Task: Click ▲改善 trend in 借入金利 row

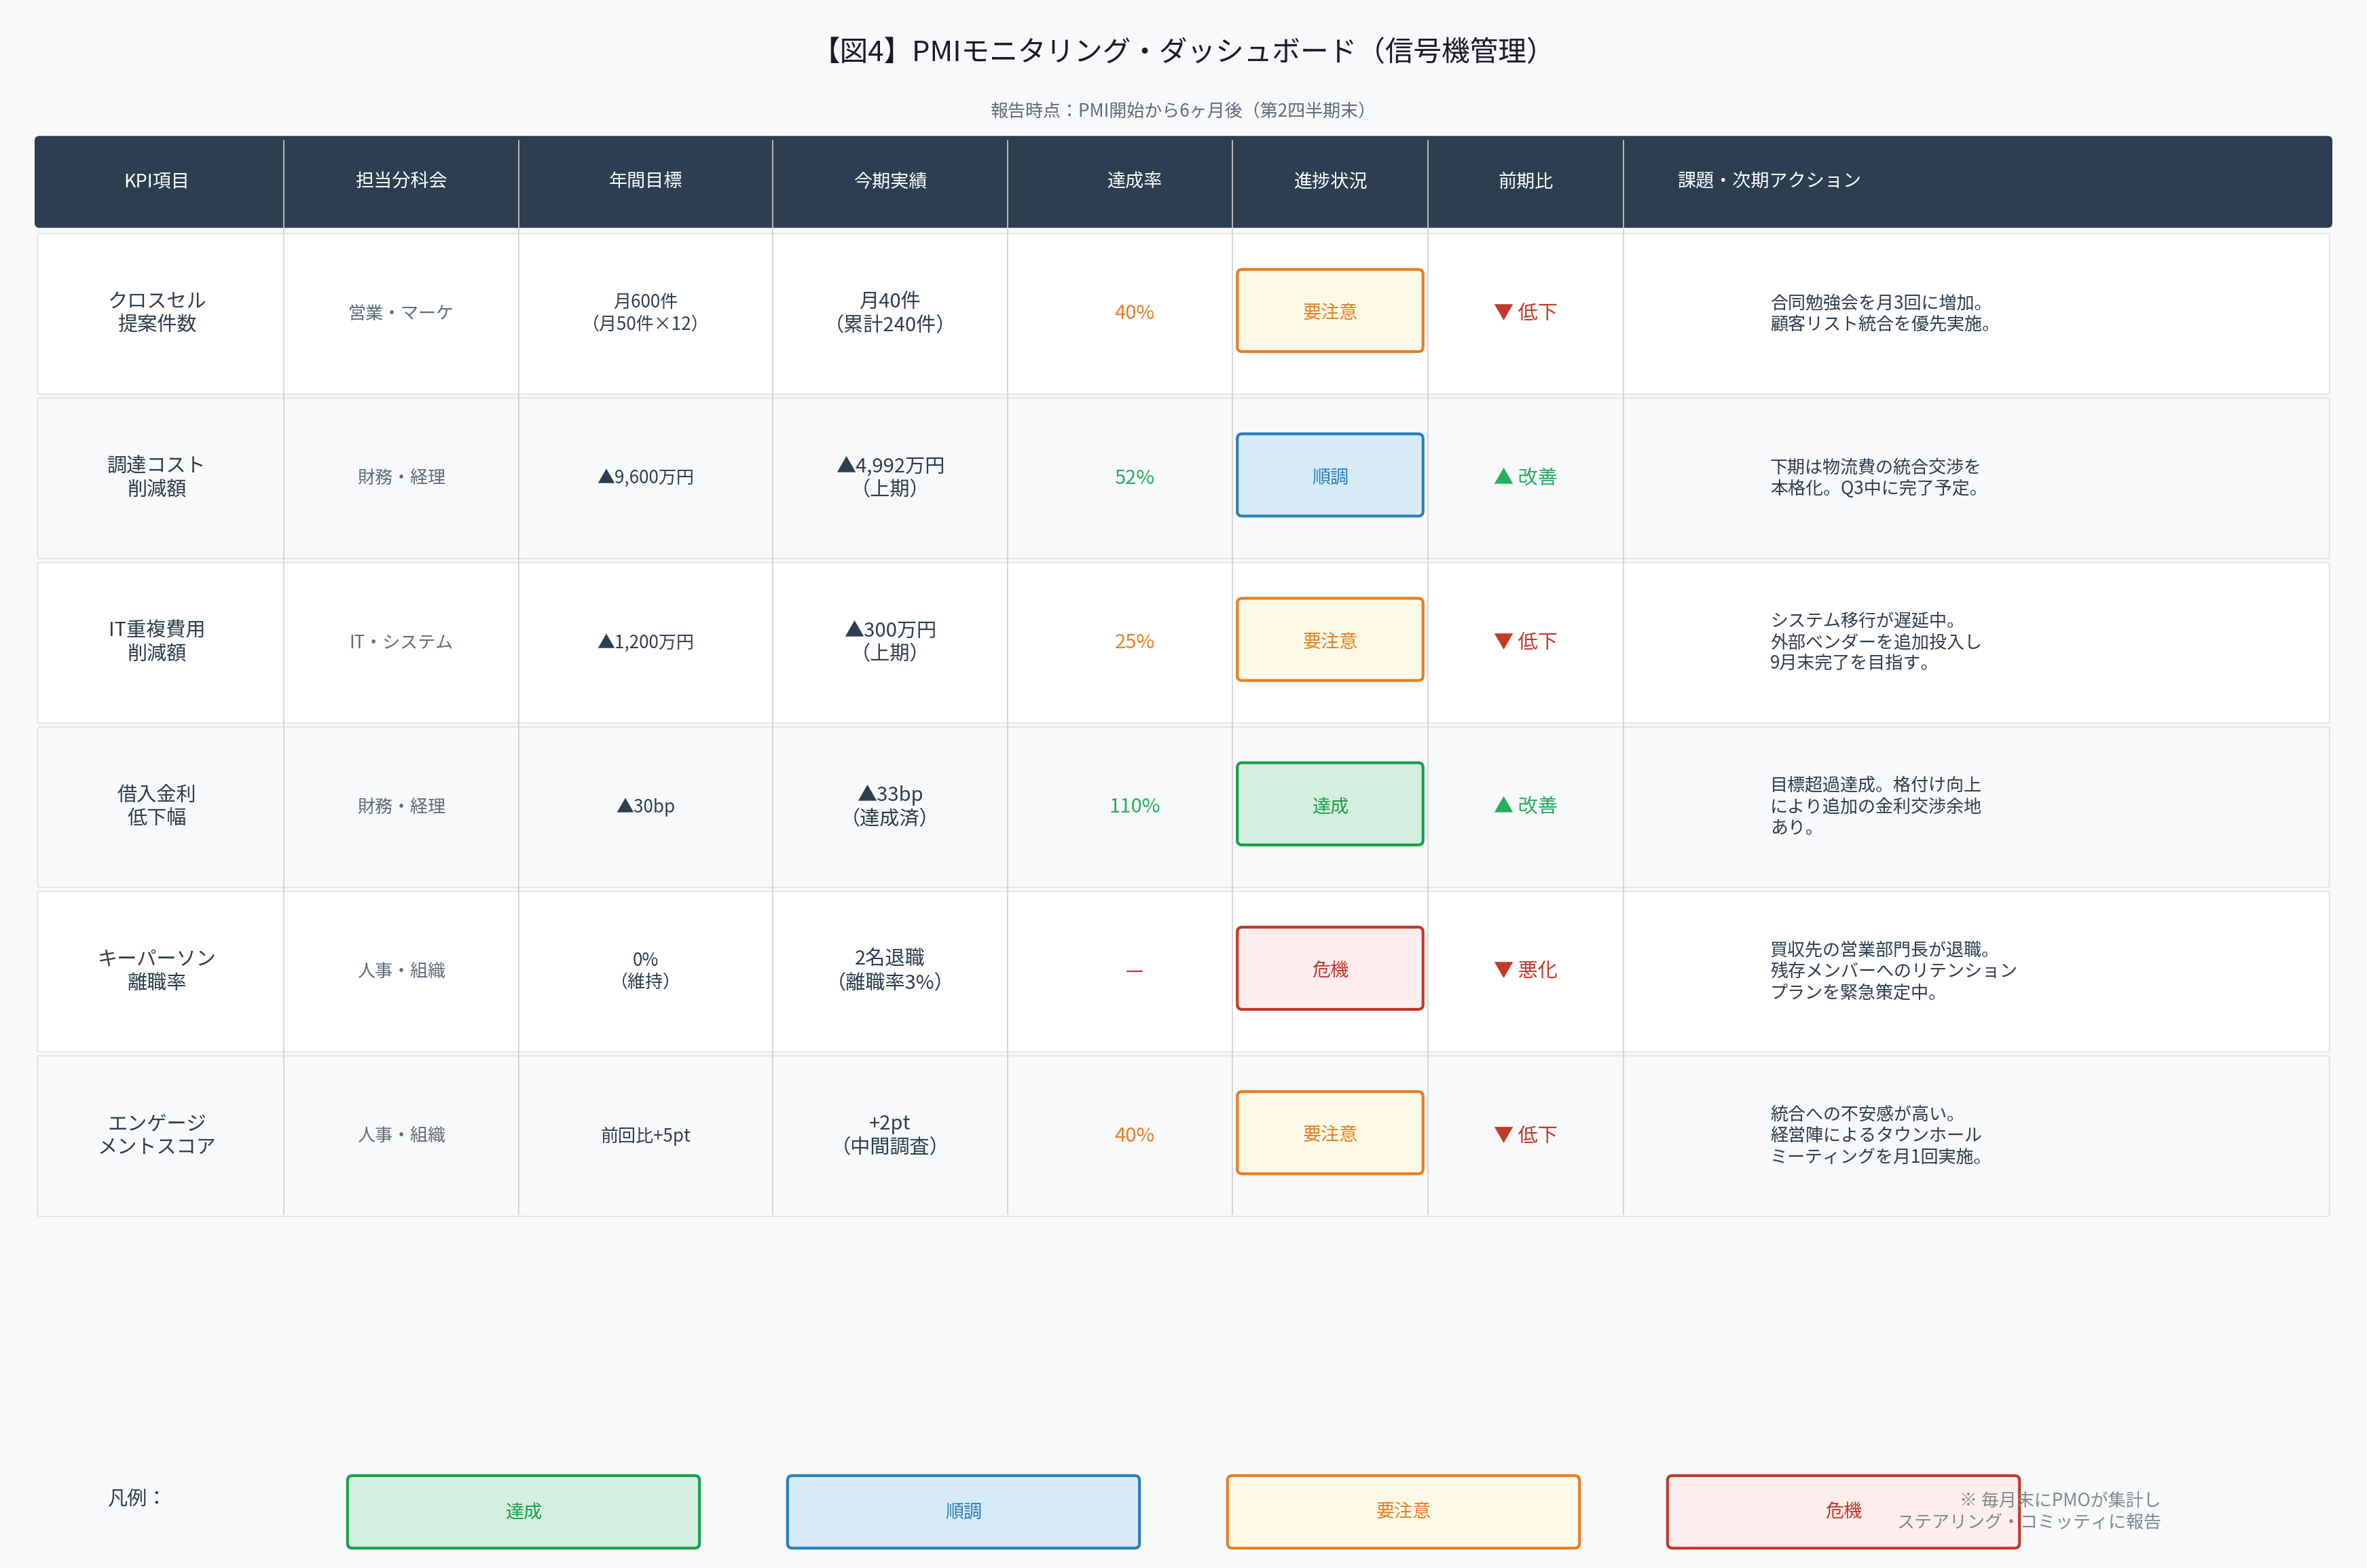Action: point(1525,805)
